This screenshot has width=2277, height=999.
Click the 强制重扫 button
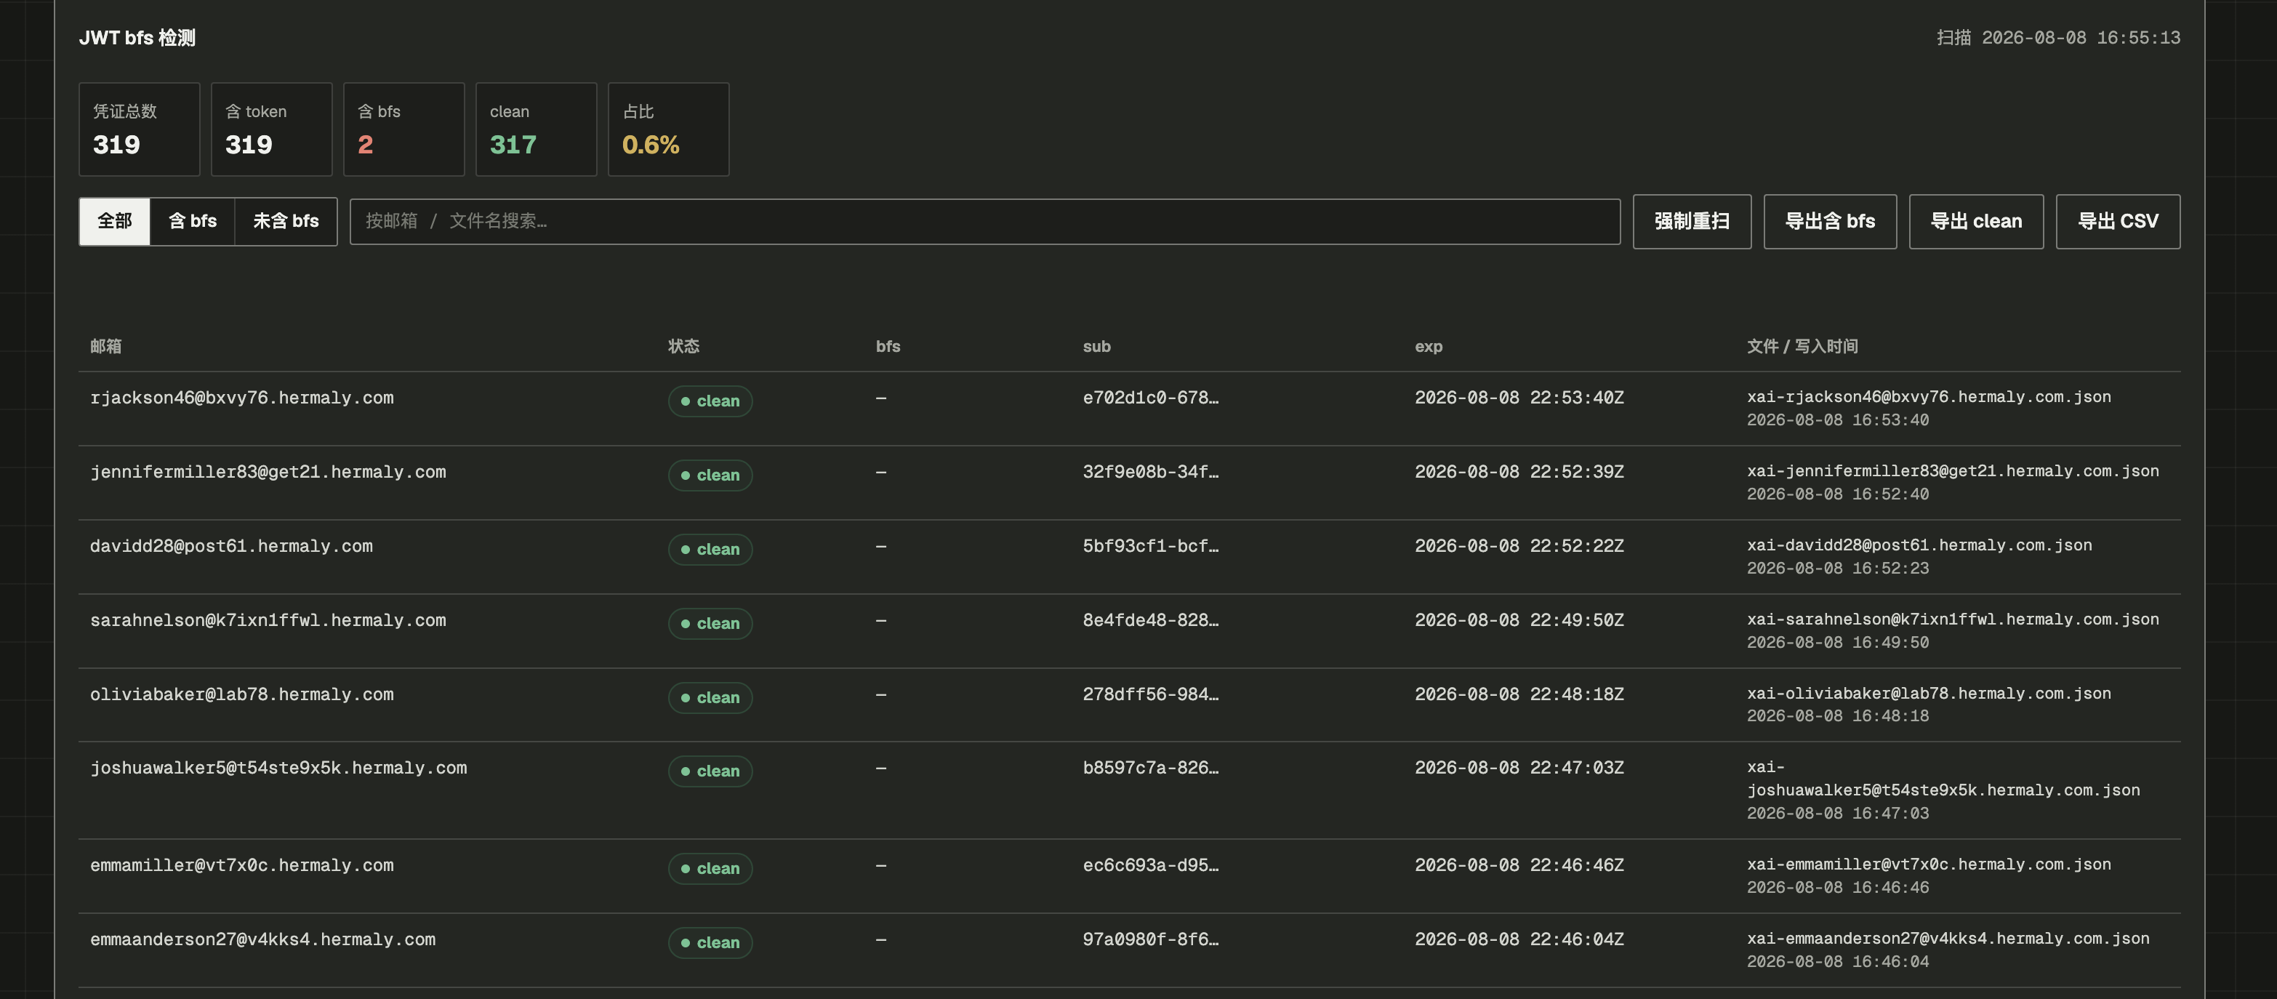(x=1692, y=221)
